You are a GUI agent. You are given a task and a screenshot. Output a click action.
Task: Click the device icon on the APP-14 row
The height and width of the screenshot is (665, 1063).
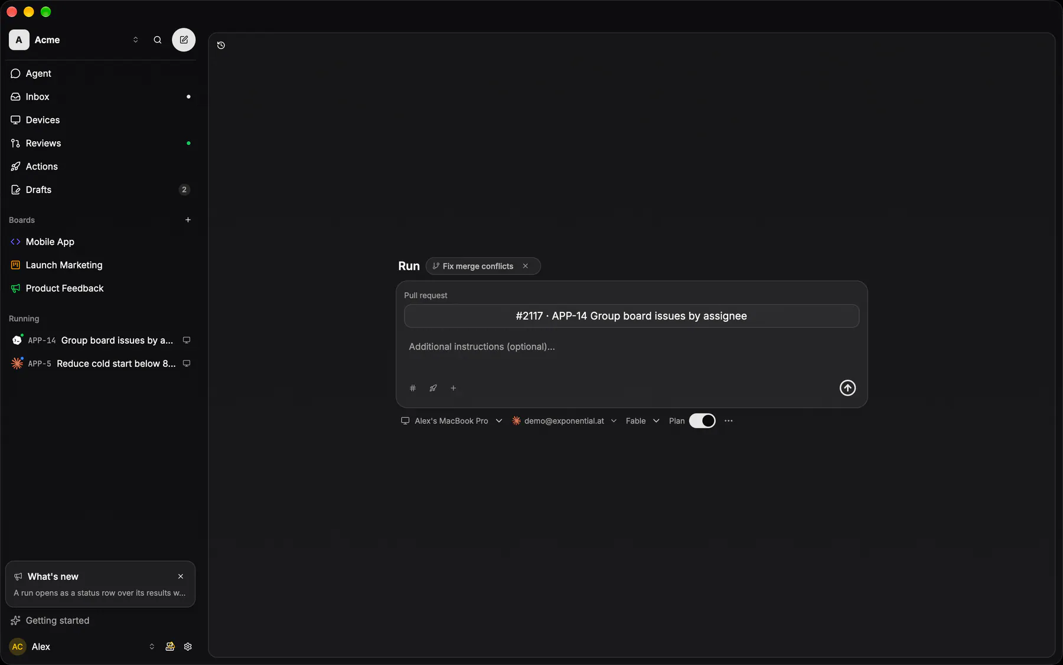coord(187,340)
